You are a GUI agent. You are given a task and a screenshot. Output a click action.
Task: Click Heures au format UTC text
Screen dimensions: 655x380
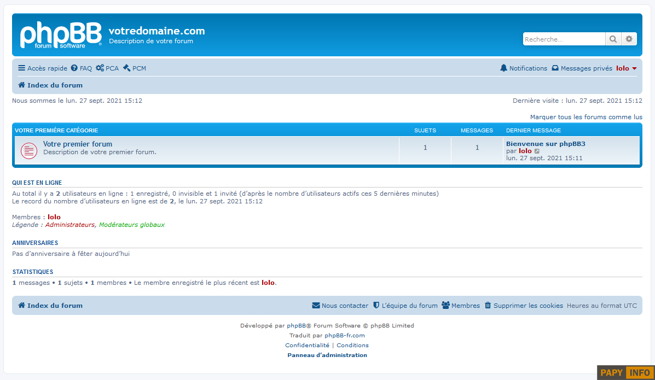click(x=602, y=306)
